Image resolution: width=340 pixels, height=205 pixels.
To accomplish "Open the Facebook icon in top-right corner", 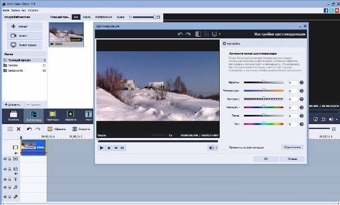I will [326, 11].
